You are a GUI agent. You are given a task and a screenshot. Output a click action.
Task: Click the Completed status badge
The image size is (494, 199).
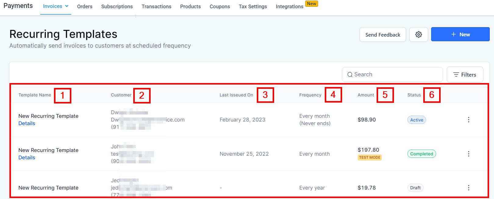(421, 154)
